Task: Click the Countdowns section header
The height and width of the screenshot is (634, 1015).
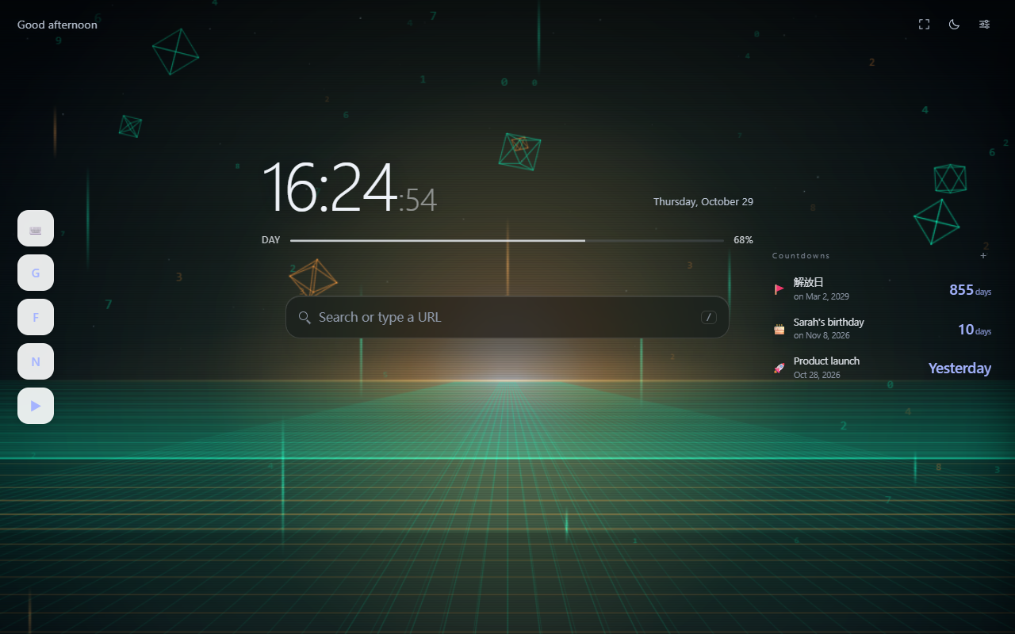Action: [x=801, y=256]
